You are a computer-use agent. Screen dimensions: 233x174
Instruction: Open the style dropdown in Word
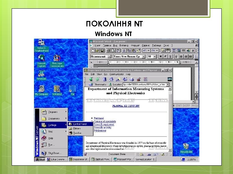[x=109, y=56]
